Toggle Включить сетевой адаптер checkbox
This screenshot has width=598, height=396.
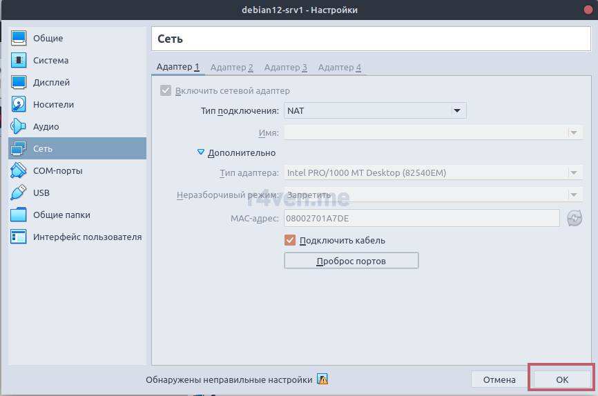pyautogui.click(x=166, y=90)
